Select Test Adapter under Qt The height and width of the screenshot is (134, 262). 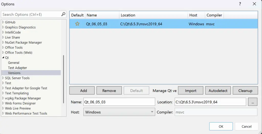coord(17,68)
